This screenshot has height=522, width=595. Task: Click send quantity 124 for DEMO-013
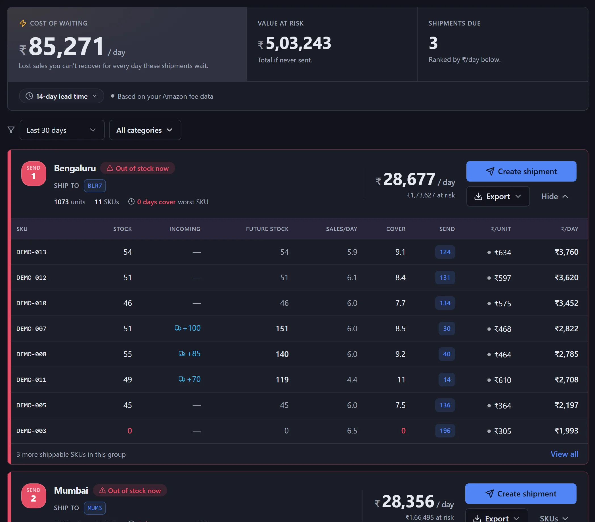[x=445, y=252]
